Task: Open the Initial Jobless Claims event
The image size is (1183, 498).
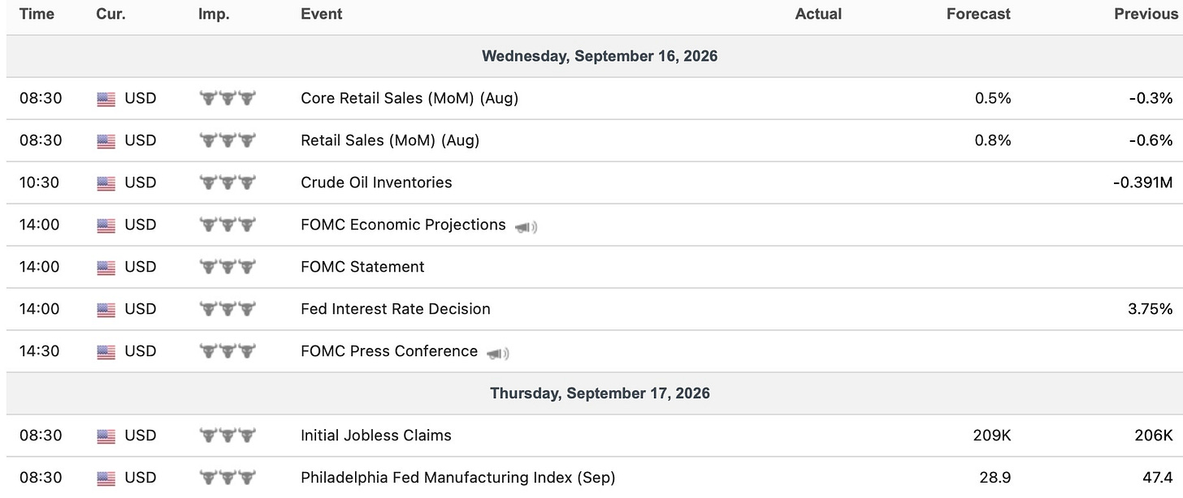Action: (x=376, y=436)
